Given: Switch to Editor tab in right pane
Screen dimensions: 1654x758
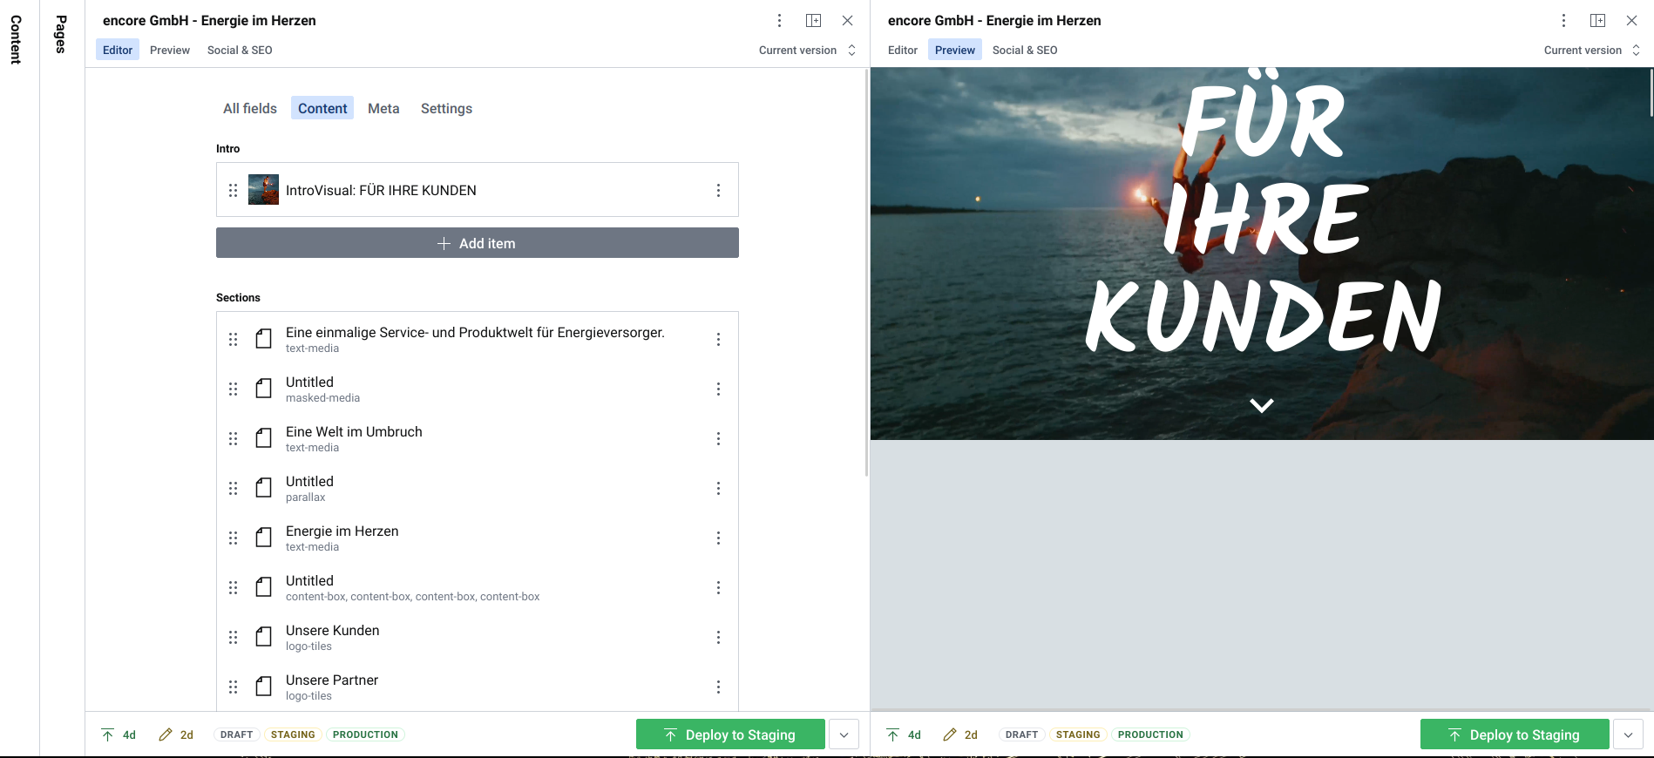Looking at the screenshot, I should (903, 50).
